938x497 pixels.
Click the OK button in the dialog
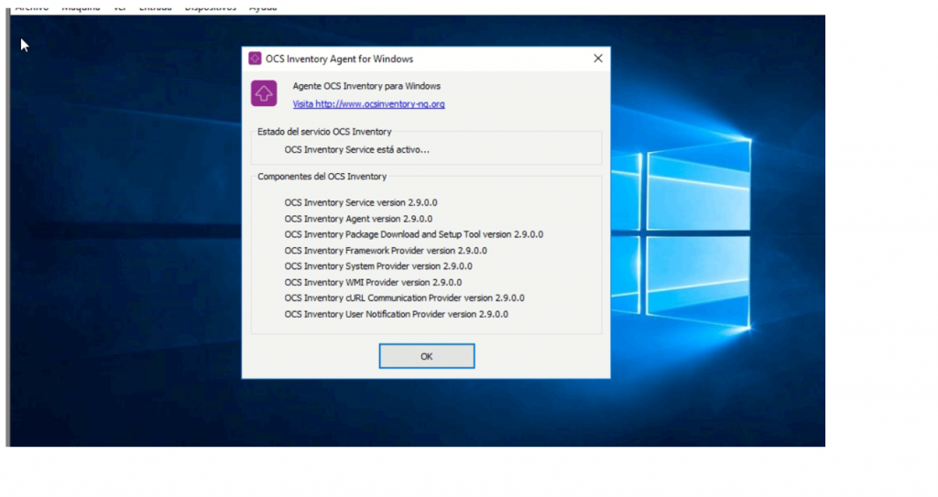pyautogui.click(x=427, y=356)
